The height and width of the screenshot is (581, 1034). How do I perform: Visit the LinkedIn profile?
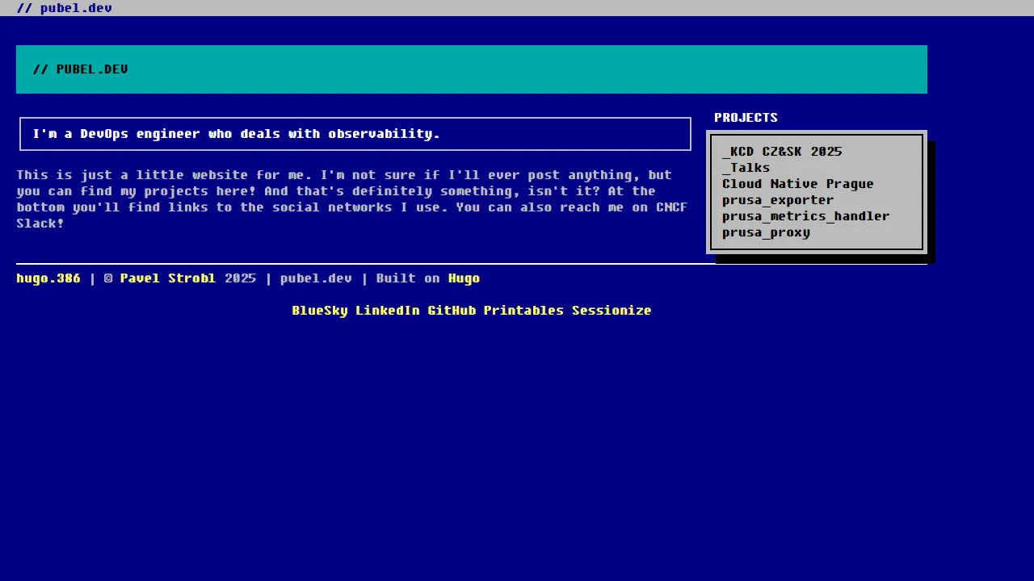(x=387, y=311)
